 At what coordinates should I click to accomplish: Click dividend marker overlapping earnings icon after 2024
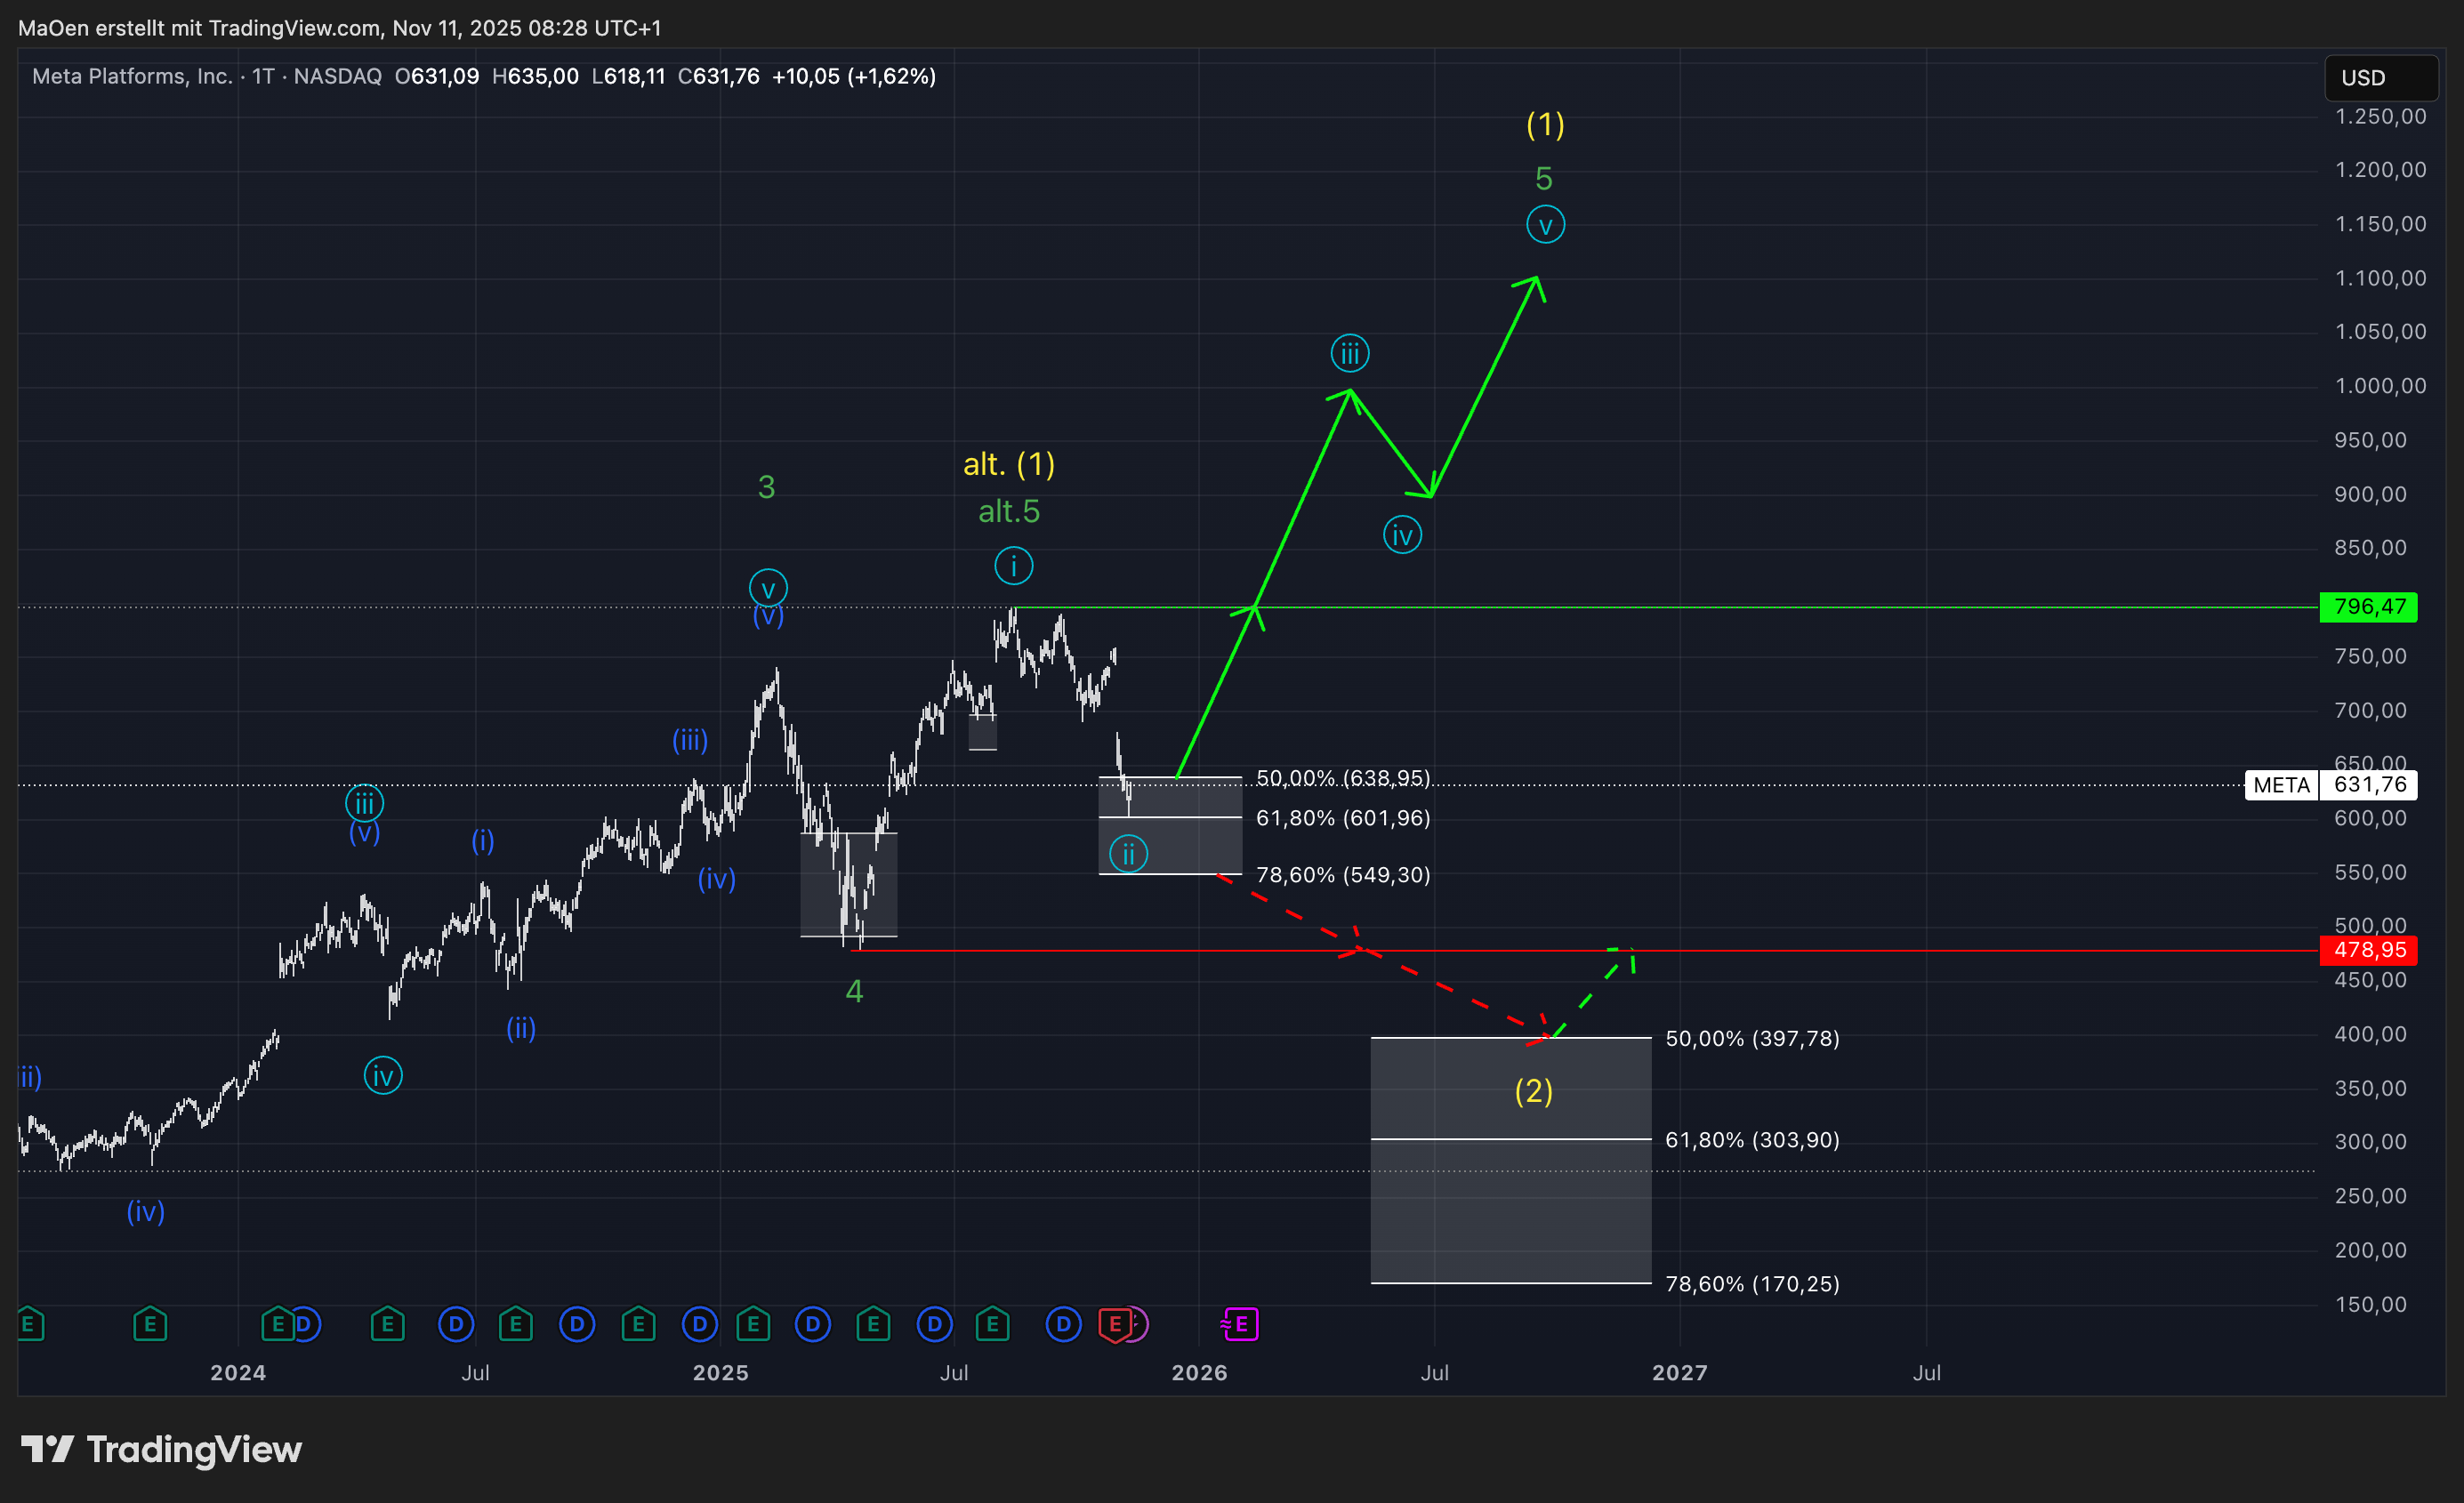(x=305, y=1324)
